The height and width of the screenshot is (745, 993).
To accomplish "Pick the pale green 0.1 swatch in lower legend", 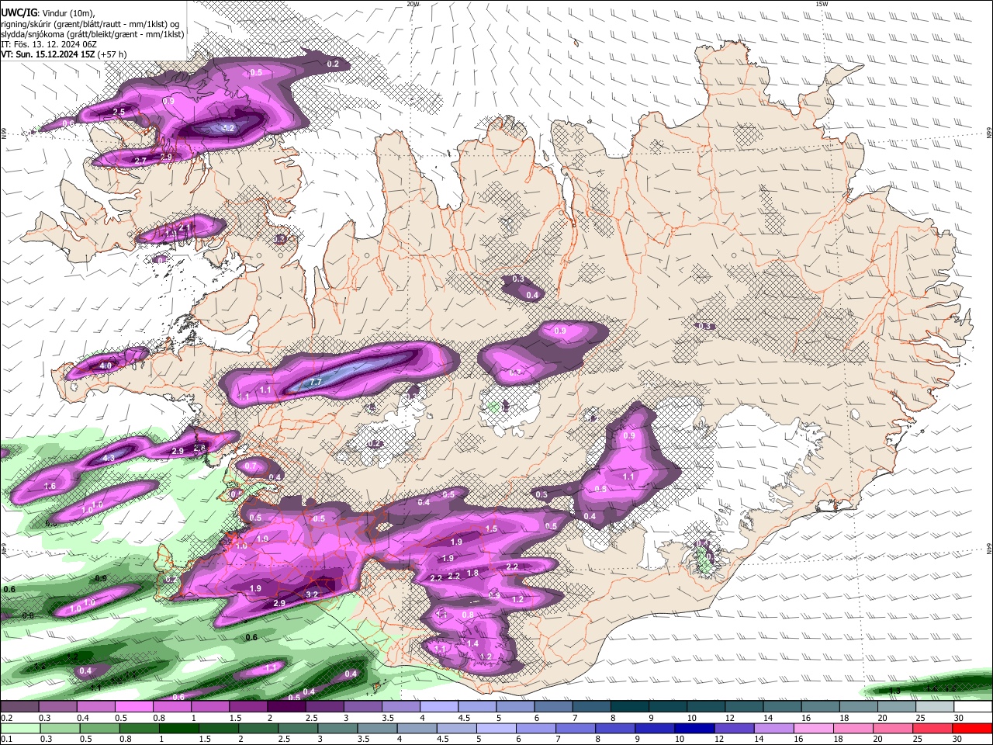I will [19, 728].
